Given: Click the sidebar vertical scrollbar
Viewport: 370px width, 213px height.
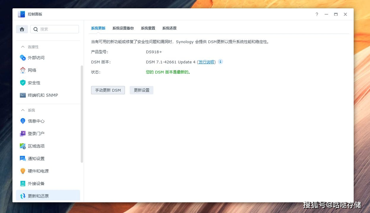Looking at the screenshot, I should pos(82,114).
